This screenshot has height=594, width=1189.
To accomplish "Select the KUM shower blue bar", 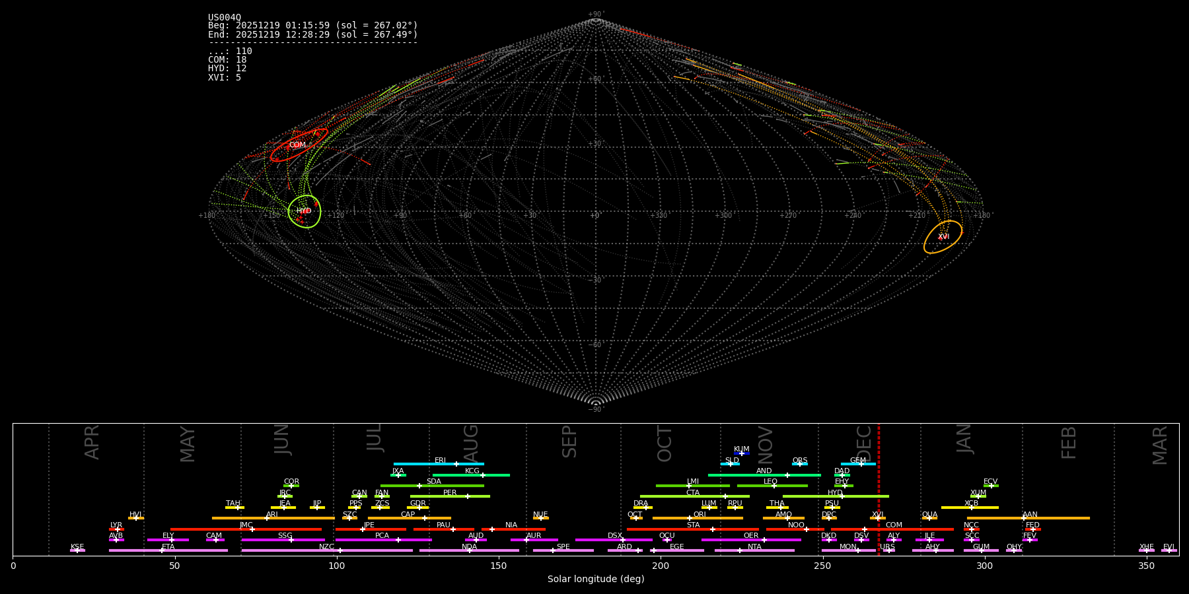I will click(742, 453).
